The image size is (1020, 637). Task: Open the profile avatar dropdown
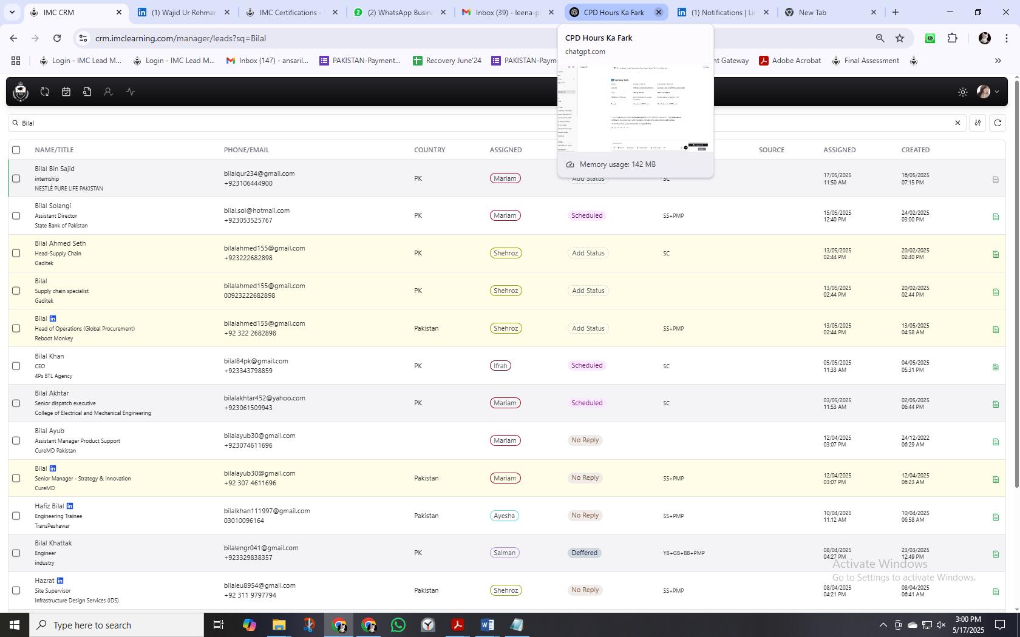click(x=988, y=92)
